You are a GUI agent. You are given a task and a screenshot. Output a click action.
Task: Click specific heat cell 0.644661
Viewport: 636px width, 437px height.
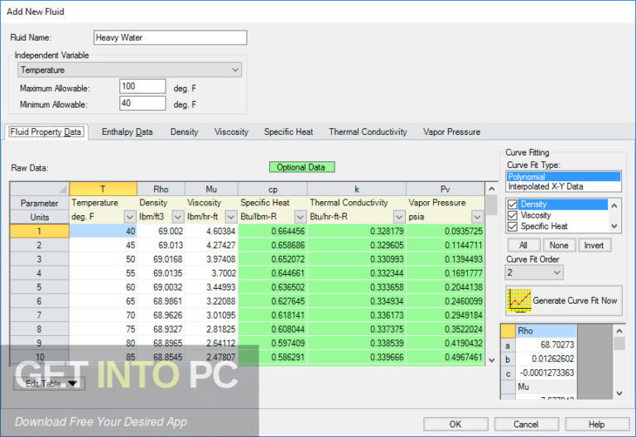pyautogui.click(x=272, y=273)
